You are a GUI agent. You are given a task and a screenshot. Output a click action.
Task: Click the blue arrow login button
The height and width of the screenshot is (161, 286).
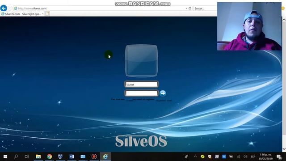click(x=163, y=93)
